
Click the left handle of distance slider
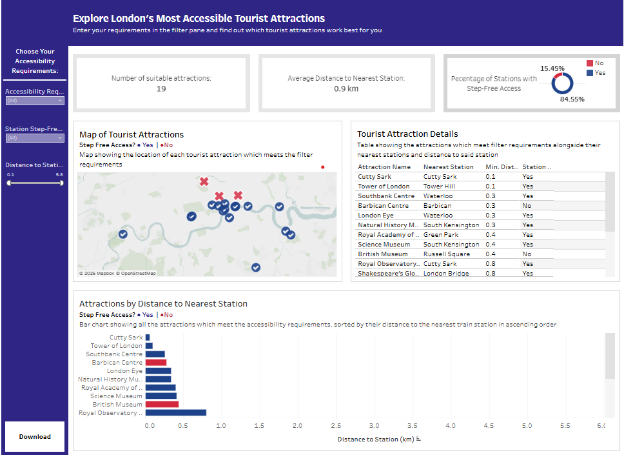(9, 183)
